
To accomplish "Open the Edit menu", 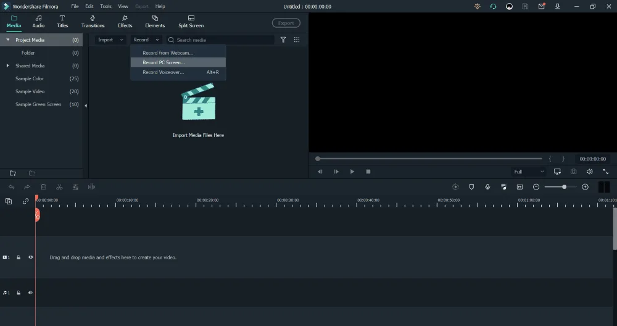I will pos(89,6).
